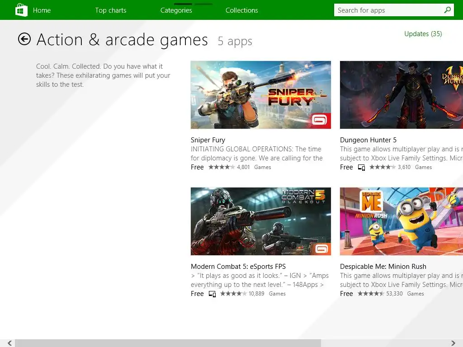Open the Updates (35) link
This screenshot has height=347, width=463.
coord(423,34)
